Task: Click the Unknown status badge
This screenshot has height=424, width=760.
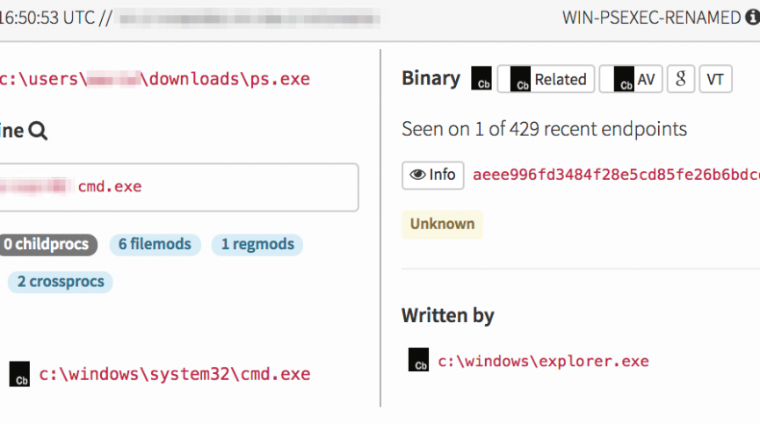Action: (x=442, y=224)
